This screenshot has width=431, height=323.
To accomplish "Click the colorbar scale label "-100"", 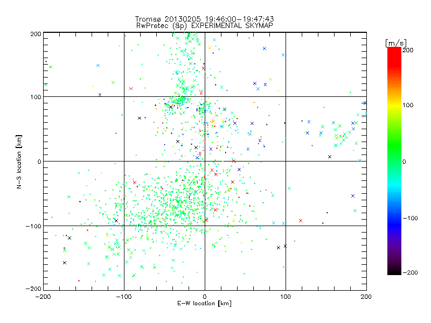I will point(410,219).
